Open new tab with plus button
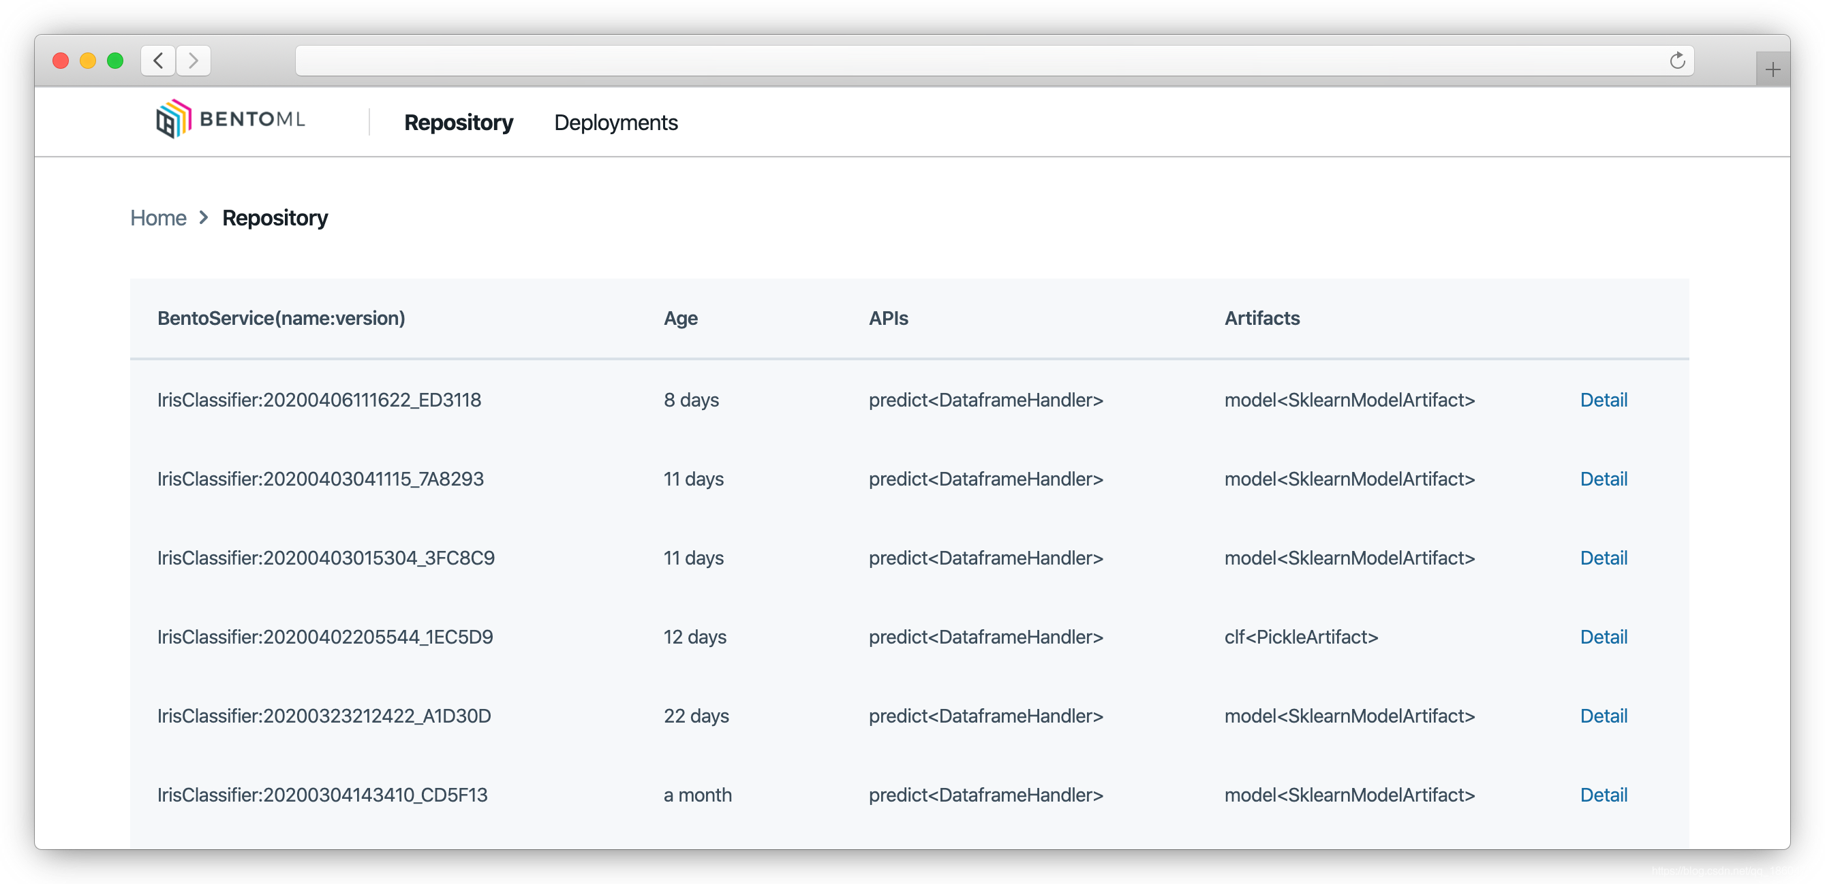1825x884 pixels. 1773,69
